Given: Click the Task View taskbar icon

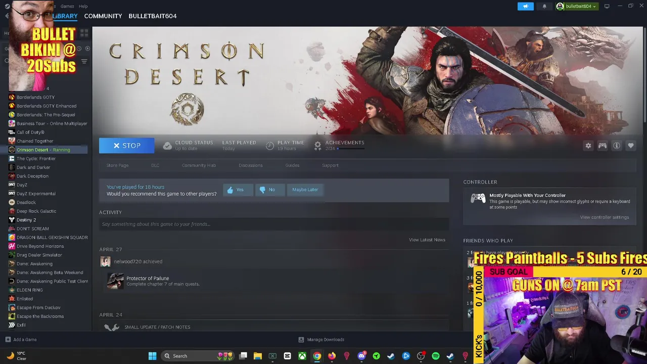Looking at the screenshot, I should pos(243,356).
